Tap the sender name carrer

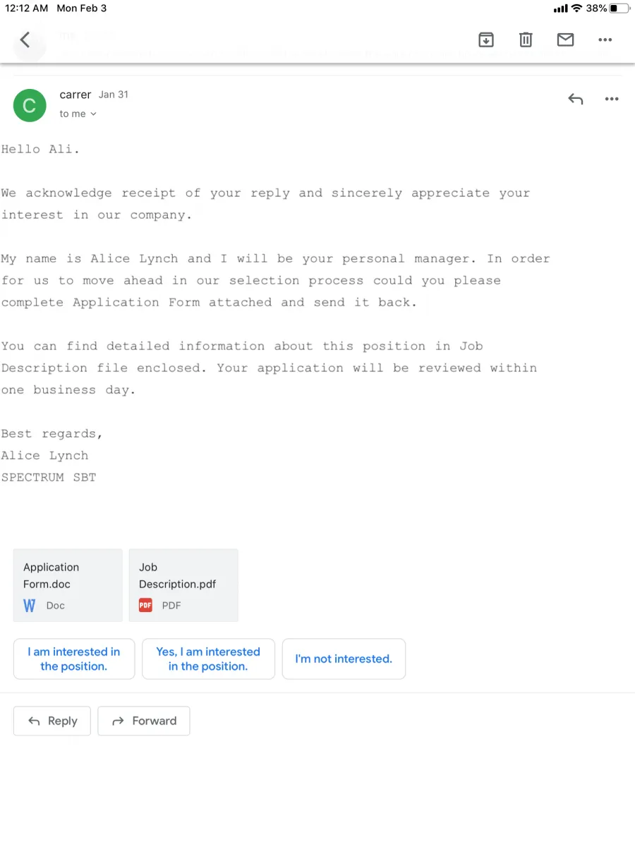(75, 95)
